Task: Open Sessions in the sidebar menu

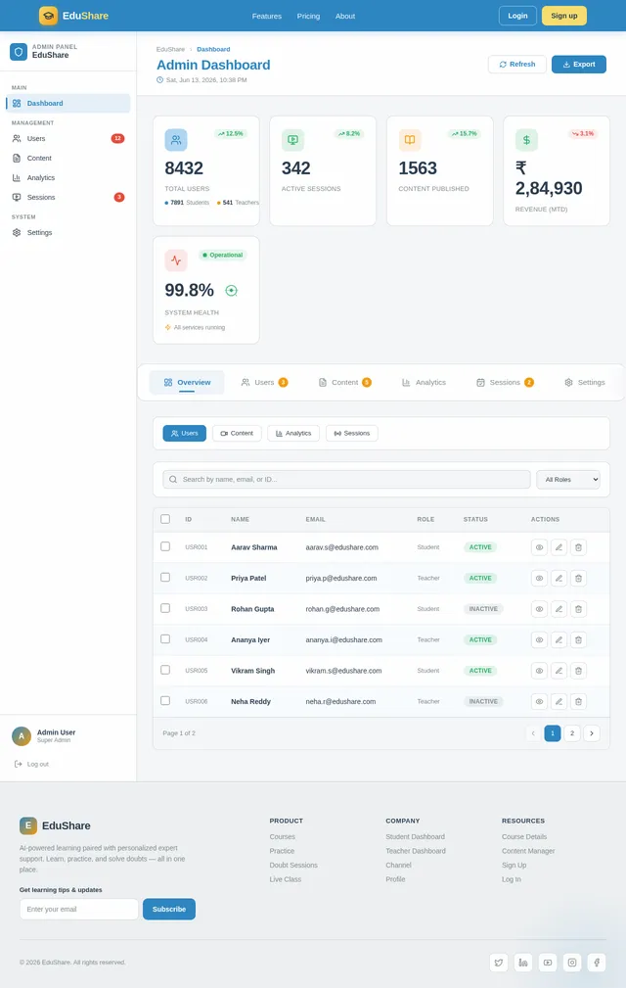Action: point(67,197)
